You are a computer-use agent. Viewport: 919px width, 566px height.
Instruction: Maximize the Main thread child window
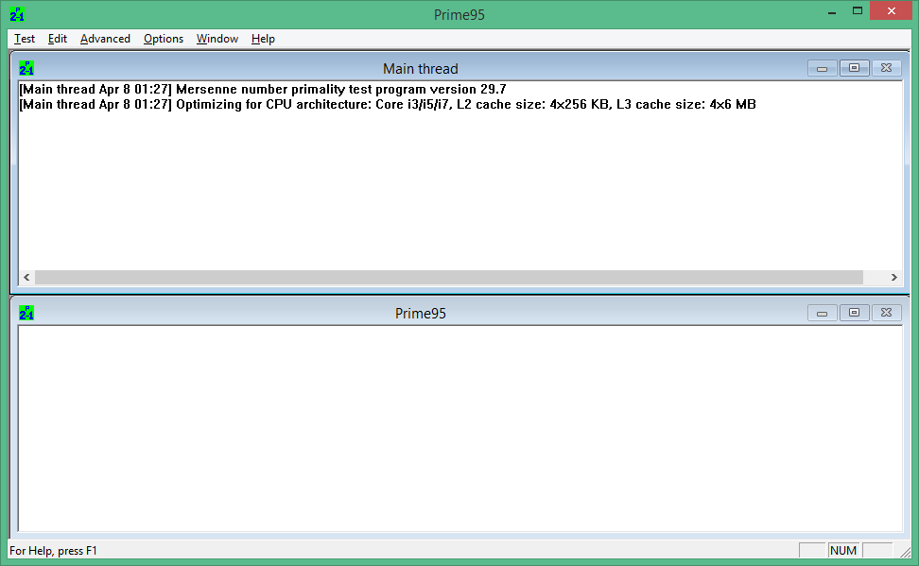click(x=854, y=68)
